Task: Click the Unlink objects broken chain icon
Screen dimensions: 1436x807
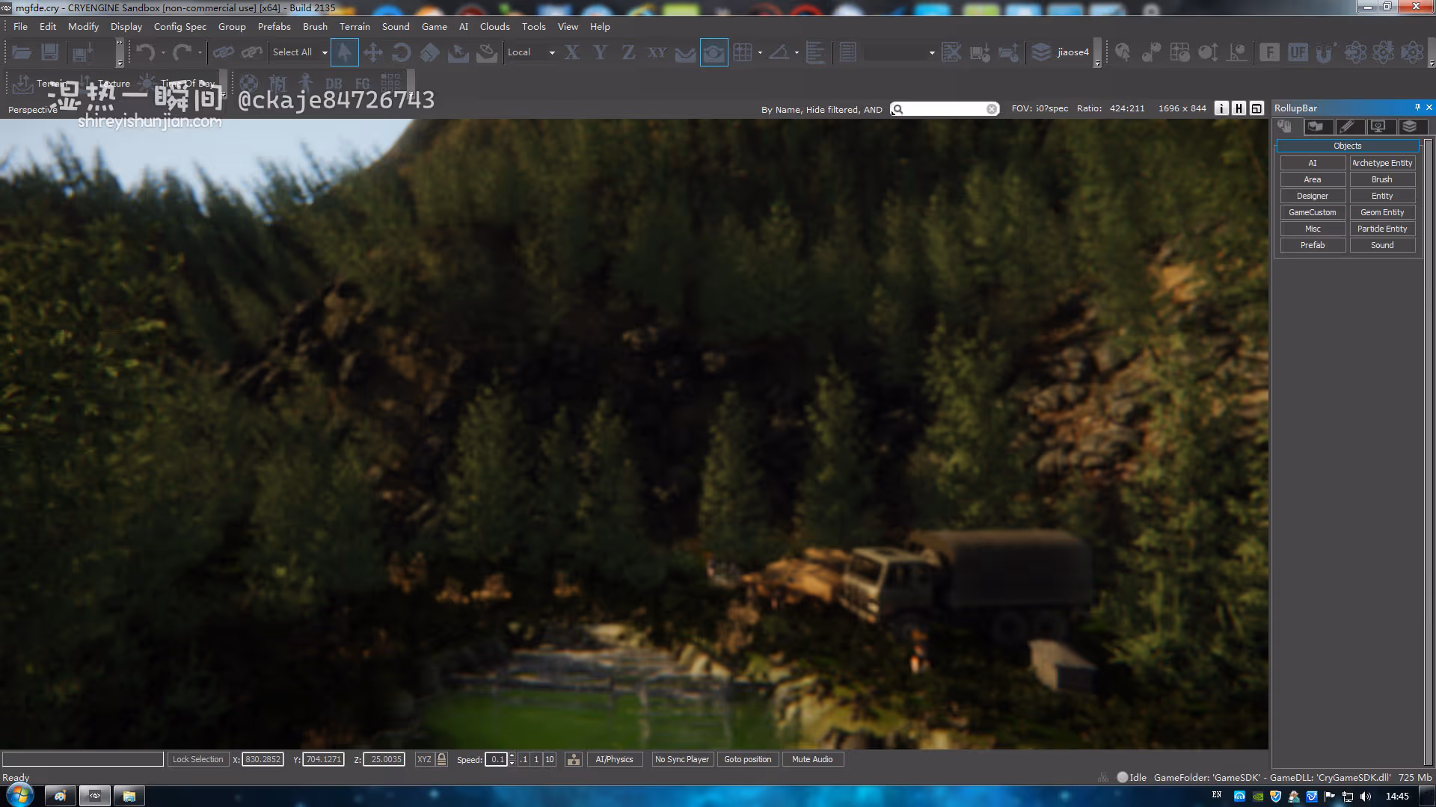Action: [252, 52]
